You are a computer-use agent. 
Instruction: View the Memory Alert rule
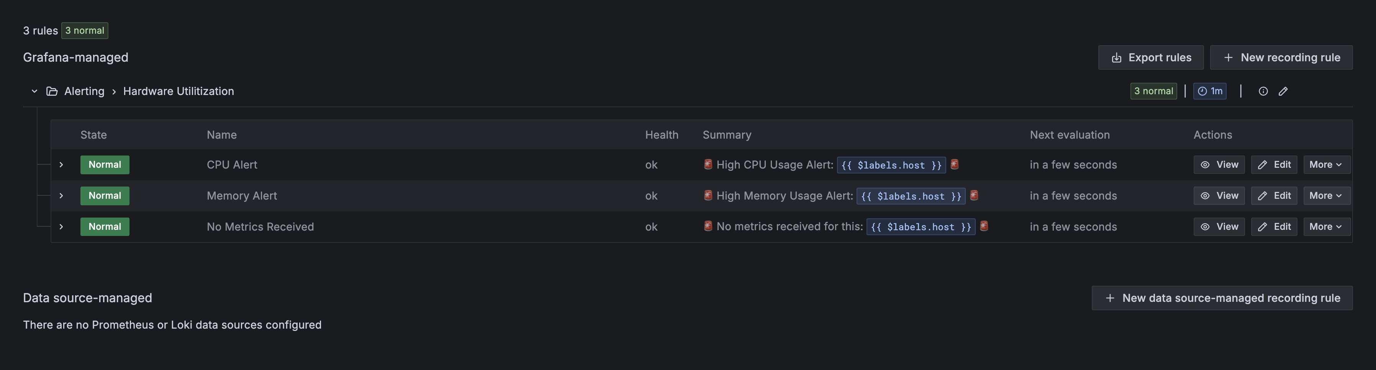[1219, 195]
